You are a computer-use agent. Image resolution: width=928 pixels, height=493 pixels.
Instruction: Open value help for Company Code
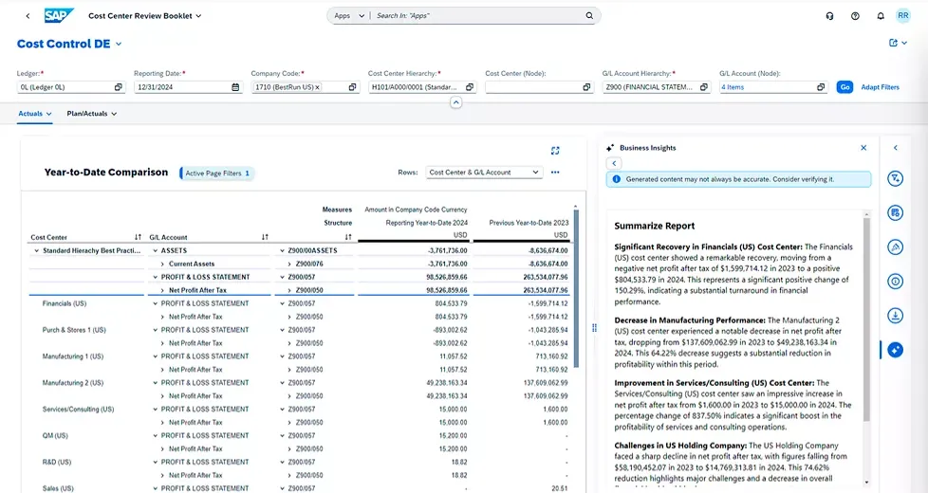[353, 87]
